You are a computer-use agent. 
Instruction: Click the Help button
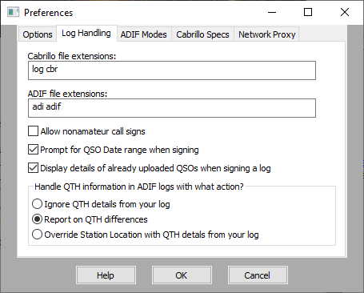[106, 275]
